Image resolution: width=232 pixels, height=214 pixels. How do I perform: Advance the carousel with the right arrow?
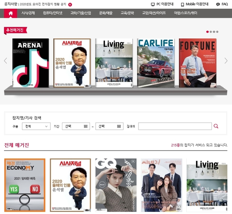(x=226, y=61)
